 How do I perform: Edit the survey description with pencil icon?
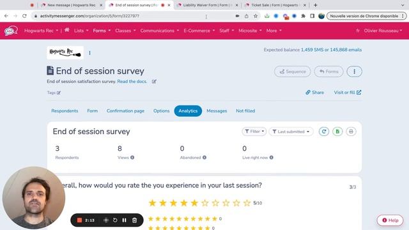154,81
